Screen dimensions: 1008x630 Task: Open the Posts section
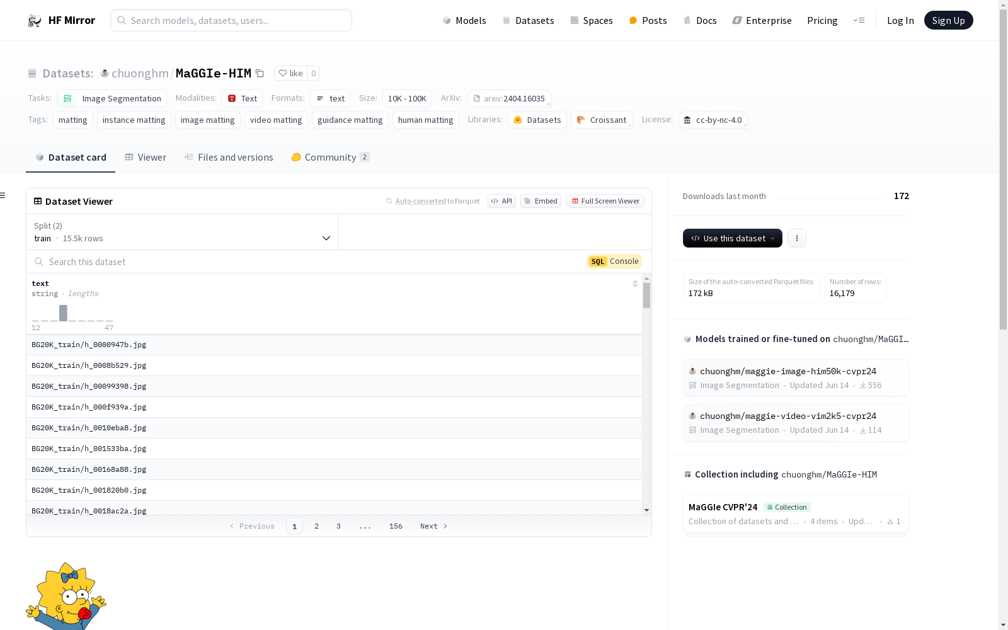point(648,20)
